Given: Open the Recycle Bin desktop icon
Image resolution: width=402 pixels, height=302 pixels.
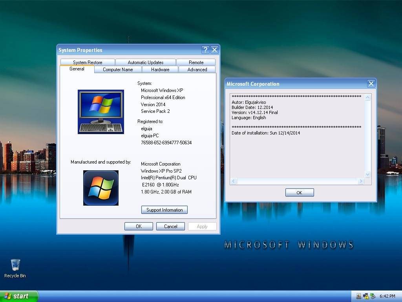Looking at the screenshot, I should [15, 268].
